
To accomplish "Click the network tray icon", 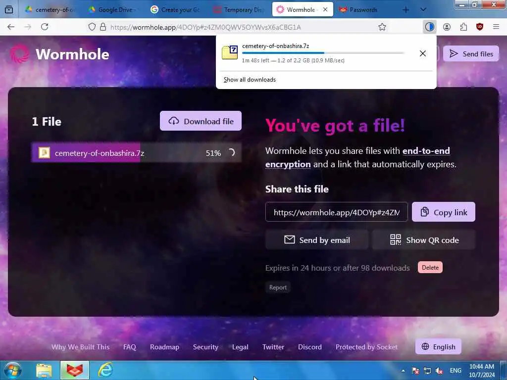I will (x=427, y=370).
